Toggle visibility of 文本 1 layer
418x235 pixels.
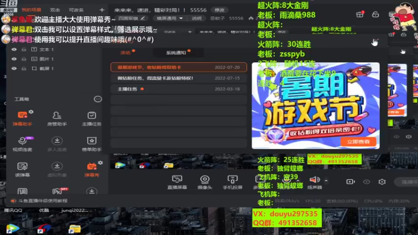(x=14, y=49)
